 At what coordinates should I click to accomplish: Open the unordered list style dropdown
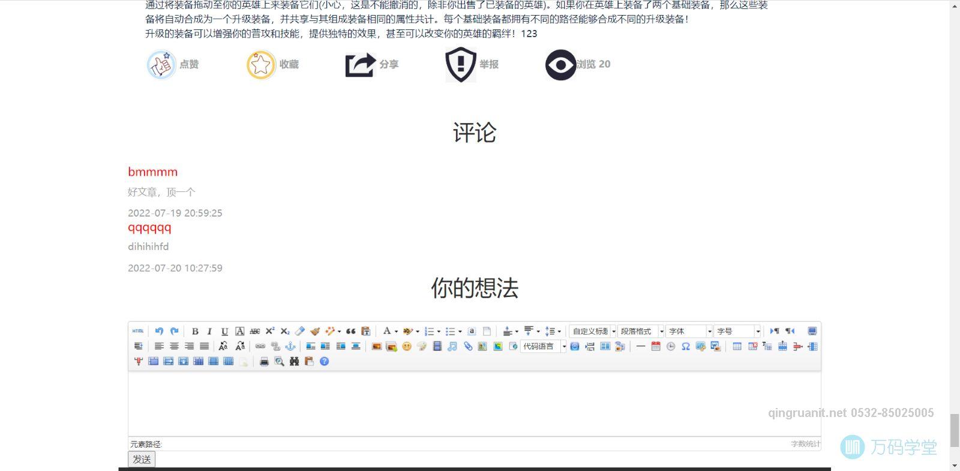(460, 332)
